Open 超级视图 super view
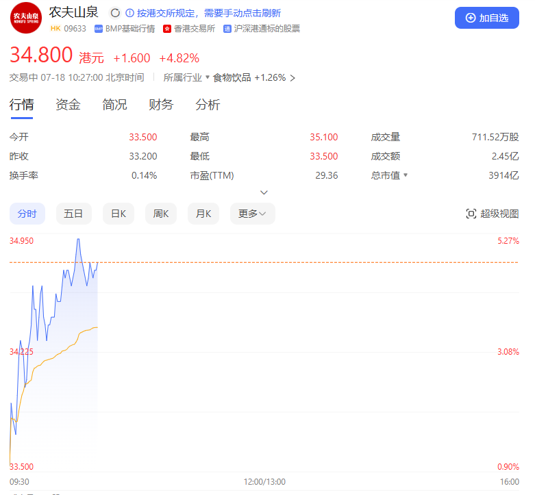This screenshot has width=535, height=495. pyautogui.click(x=493, y=214)
